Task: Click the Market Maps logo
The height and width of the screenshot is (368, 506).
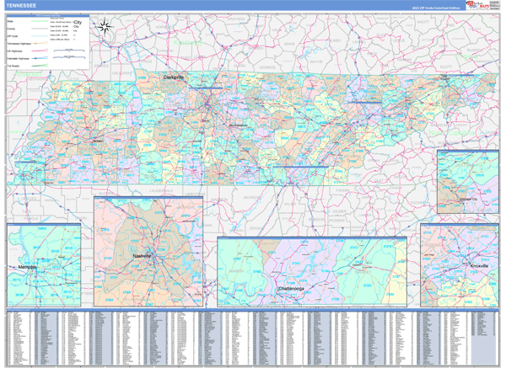Action: click(477, 5)
